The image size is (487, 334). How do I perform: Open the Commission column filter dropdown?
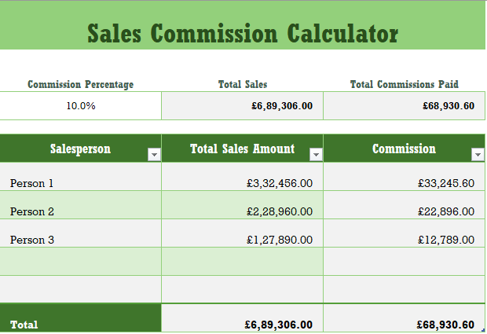pos(478,156)
